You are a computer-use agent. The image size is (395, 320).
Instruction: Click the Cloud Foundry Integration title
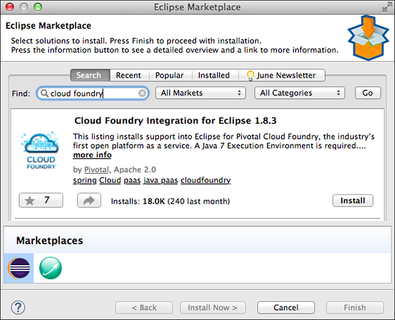pos(175,121)
